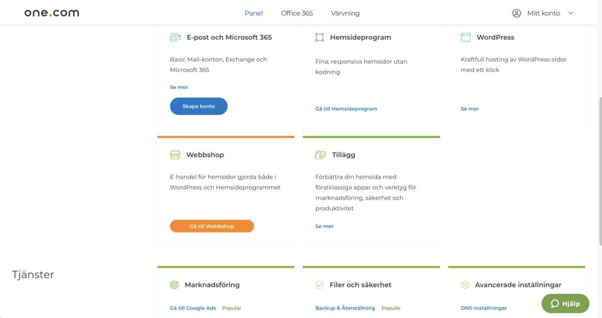Click the Gå till Webbshop button

[212, 226]
